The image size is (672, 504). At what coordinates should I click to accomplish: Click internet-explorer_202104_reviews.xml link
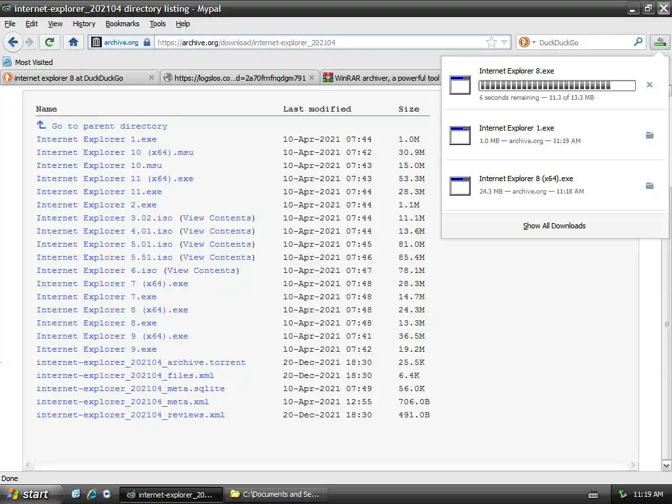tap(131, 415)
